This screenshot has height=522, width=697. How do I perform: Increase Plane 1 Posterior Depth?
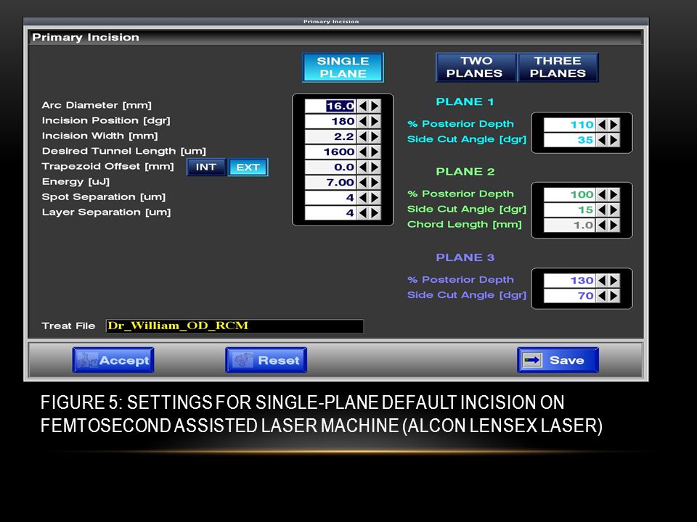tap(614, 125)
